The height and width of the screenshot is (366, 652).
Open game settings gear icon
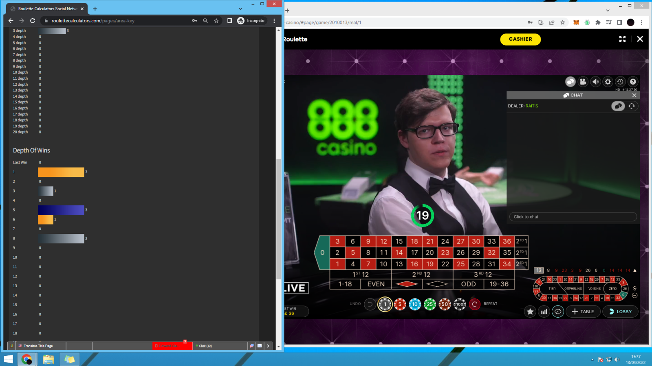click(608, 82)
